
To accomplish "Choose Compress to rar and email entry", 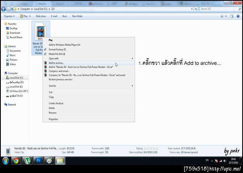I will click(89, 75).
